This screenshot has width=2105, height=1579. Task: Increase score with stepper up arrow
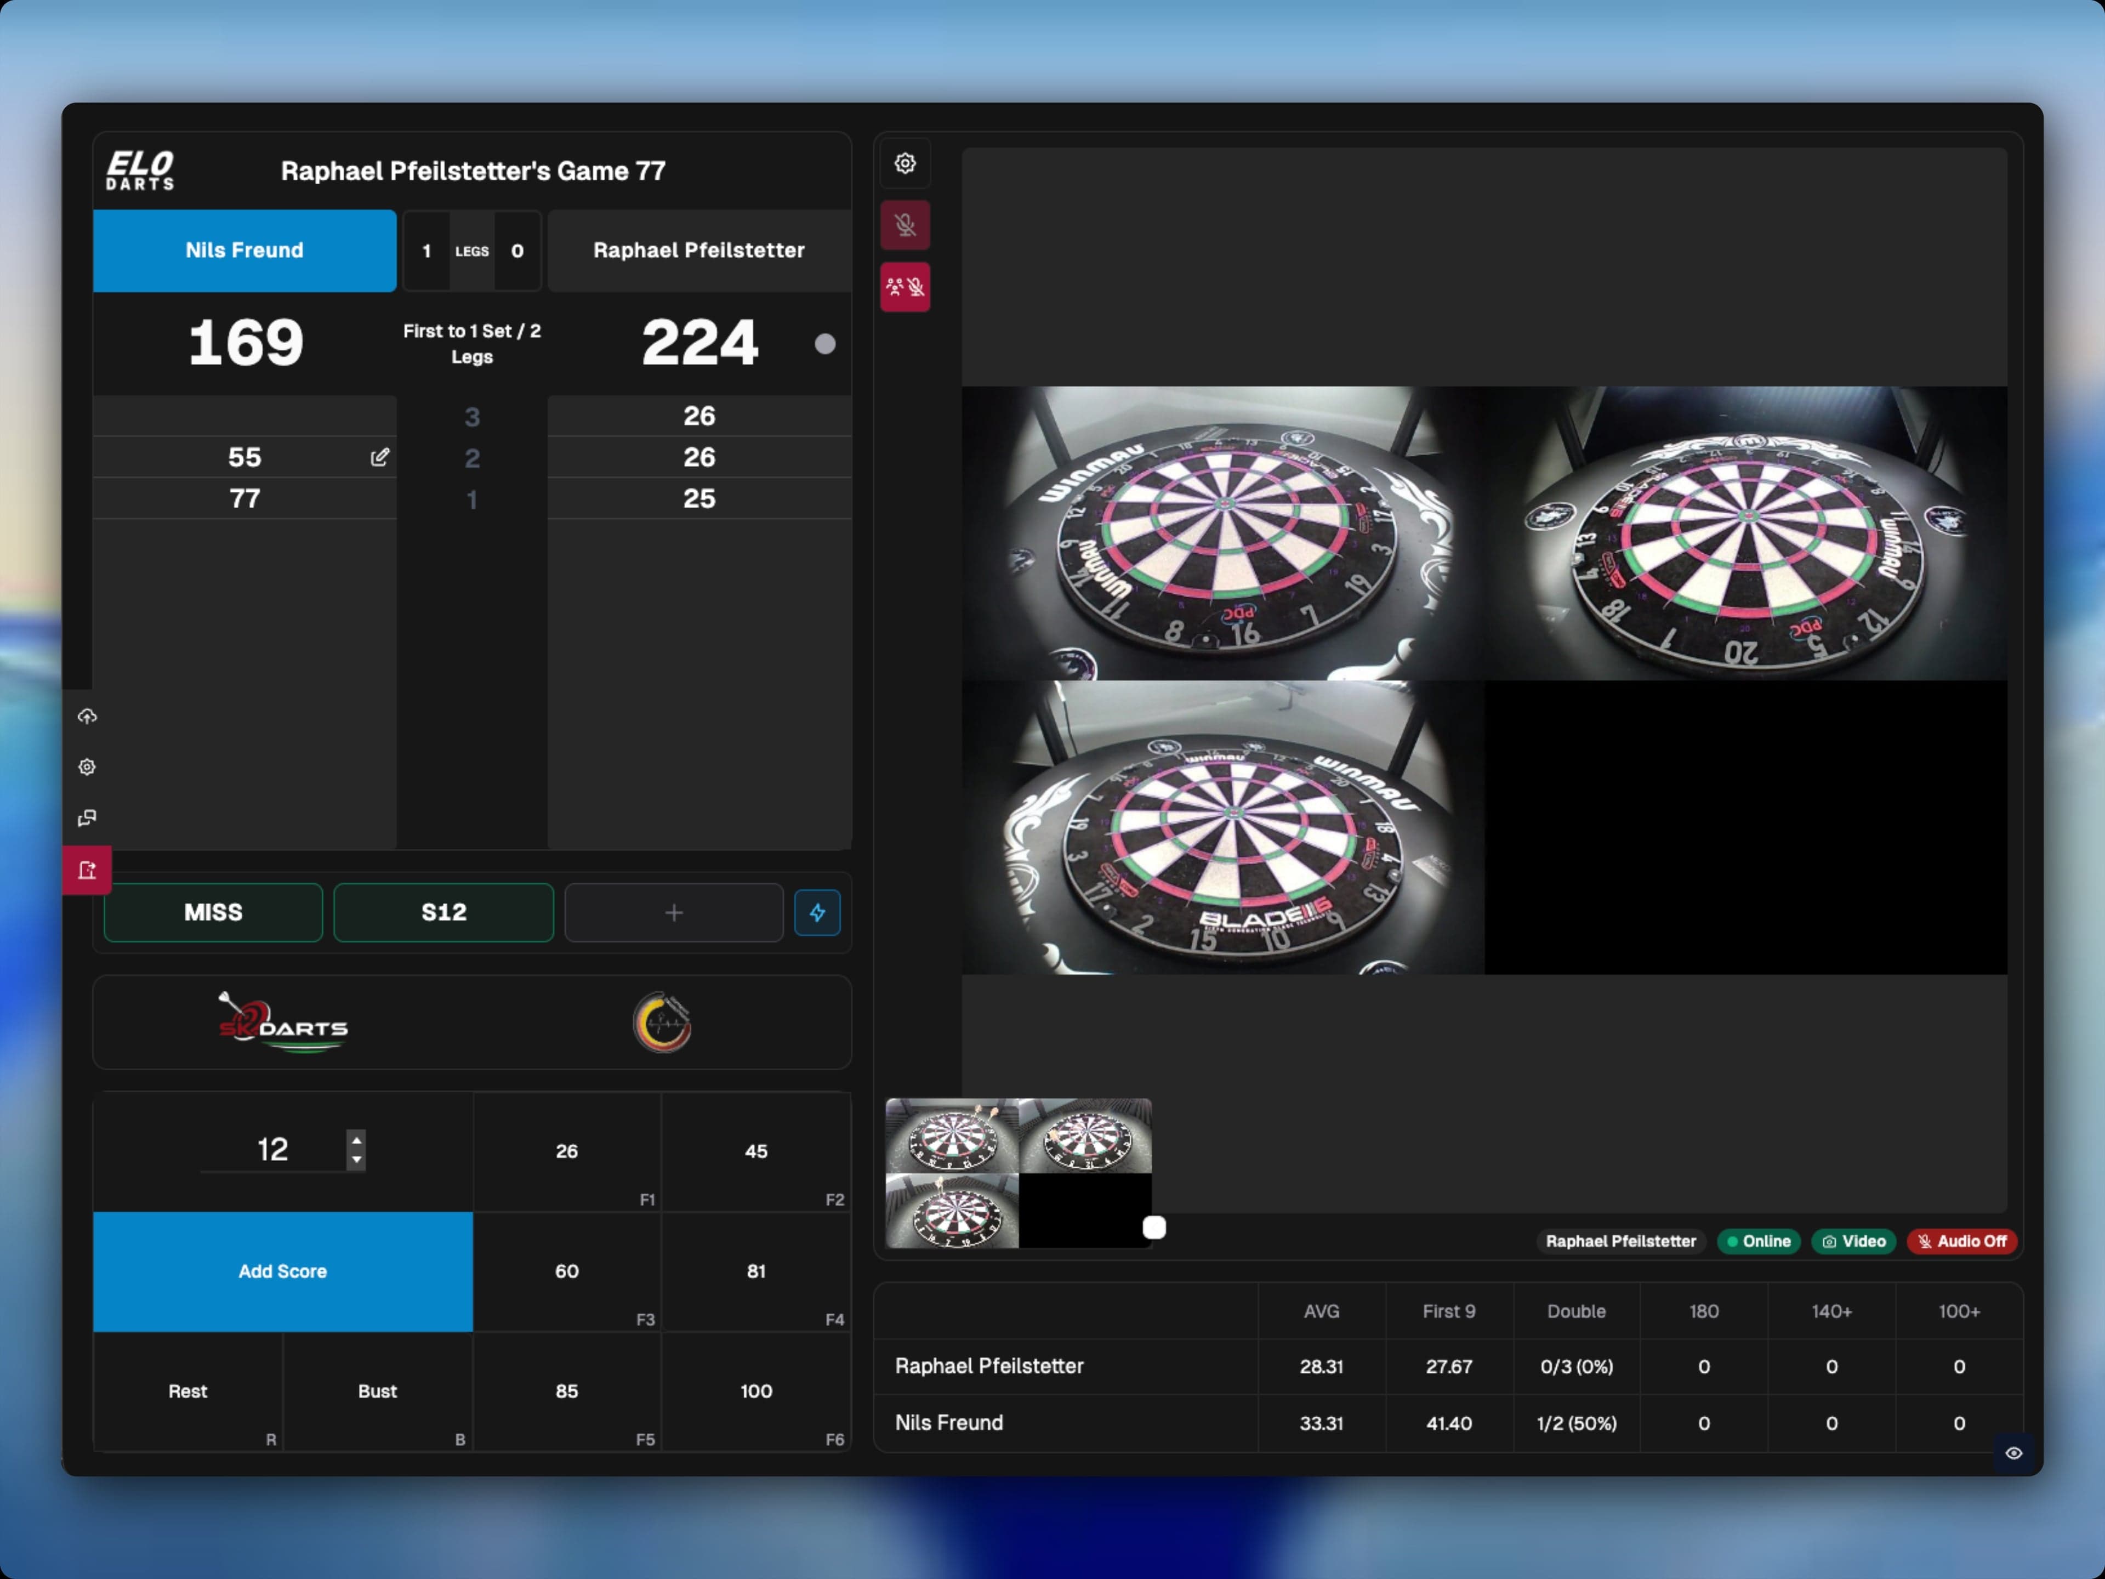pyautogui.click(x=357, y=1140)
